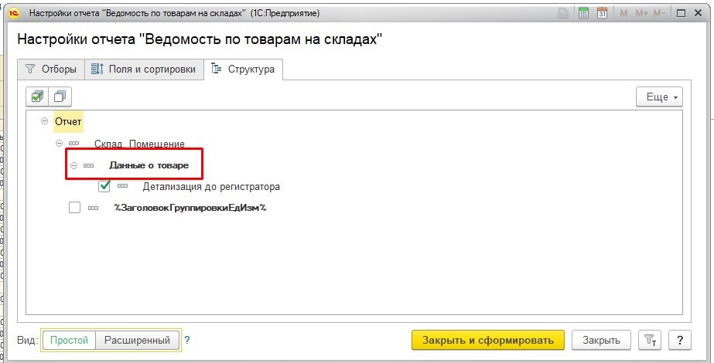This screenshot has width=714, height=363.
Task: Collapse the Отчет root node
Action: click(44, 122)
